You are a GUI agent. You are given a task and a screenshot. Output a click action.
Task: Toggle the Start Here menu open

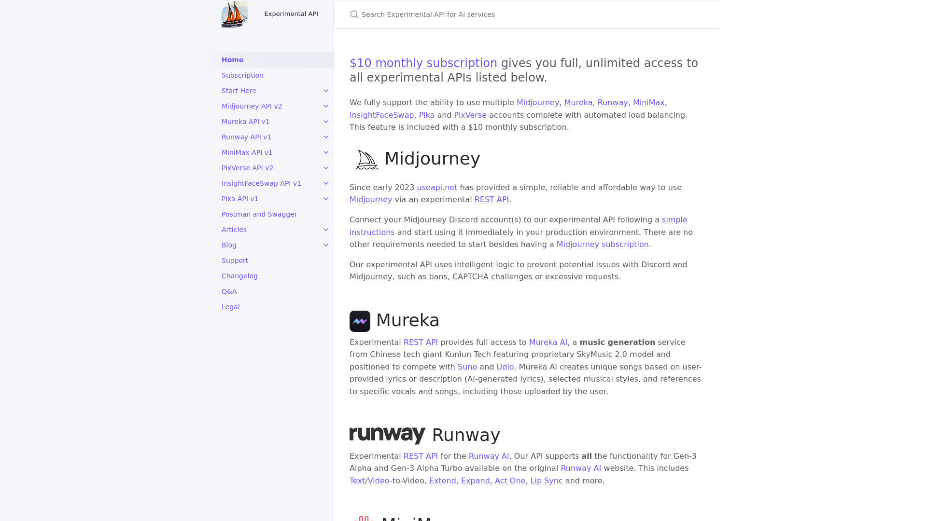click(326, 90)
